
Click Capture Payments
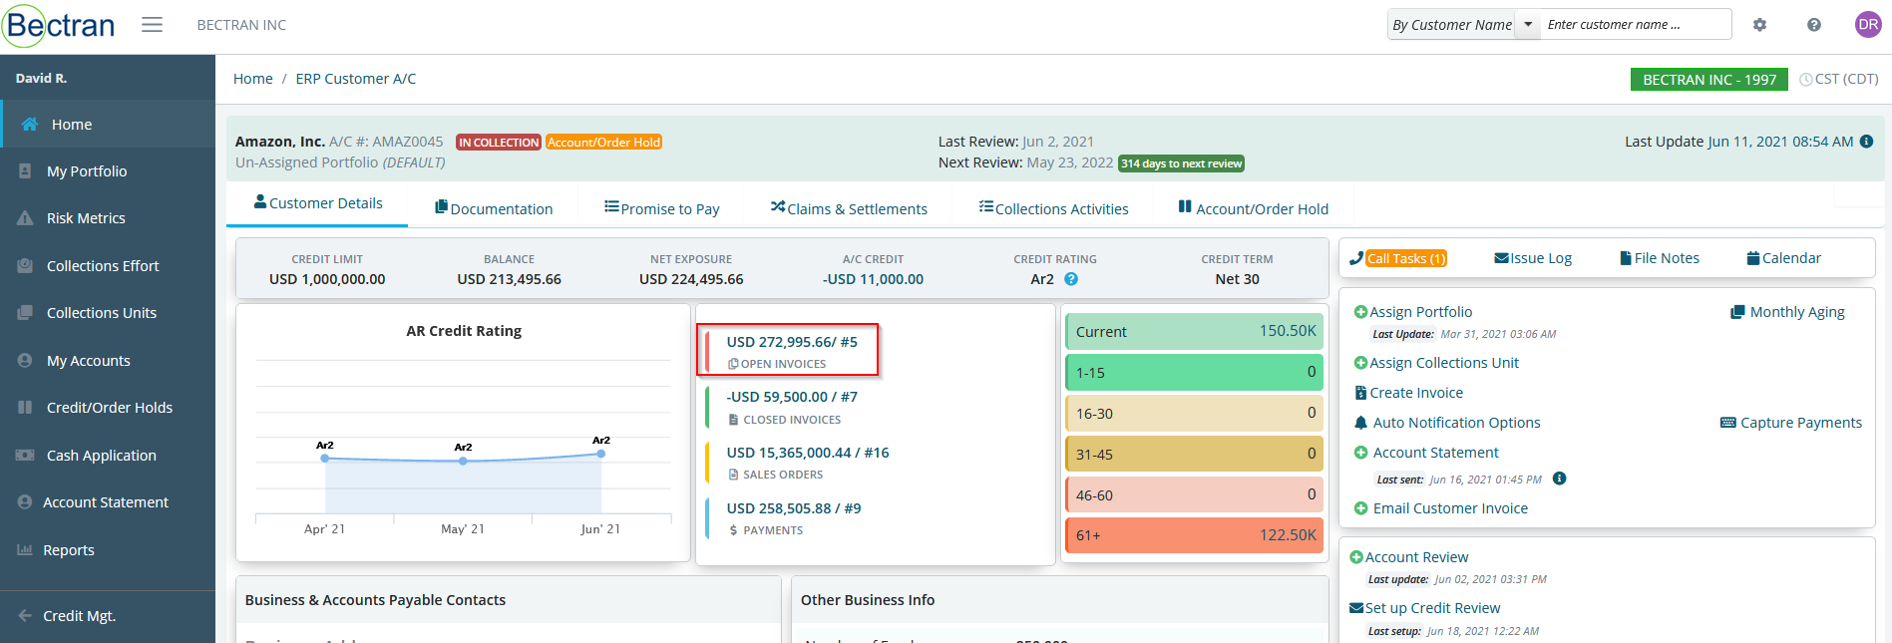tap(1791, 423)
